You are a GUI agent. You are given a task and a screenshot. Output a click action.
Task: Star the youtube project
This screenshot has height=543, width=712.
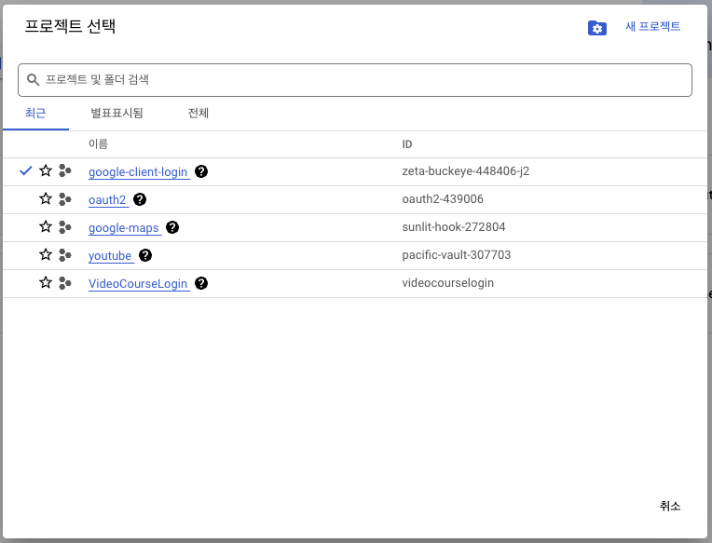pos(45,255)
